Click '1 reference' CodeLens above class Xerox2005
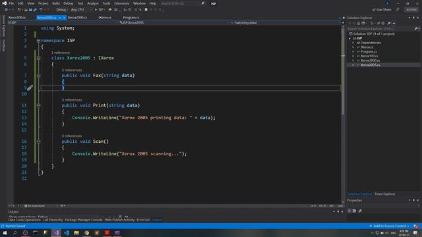422x237 pixels. (x=61, y=53)
